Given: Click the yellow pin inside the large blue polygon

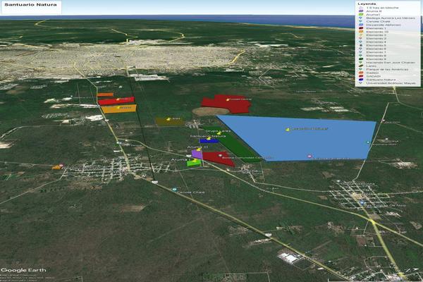Looking at the screenshot, I should click(286, 129).
